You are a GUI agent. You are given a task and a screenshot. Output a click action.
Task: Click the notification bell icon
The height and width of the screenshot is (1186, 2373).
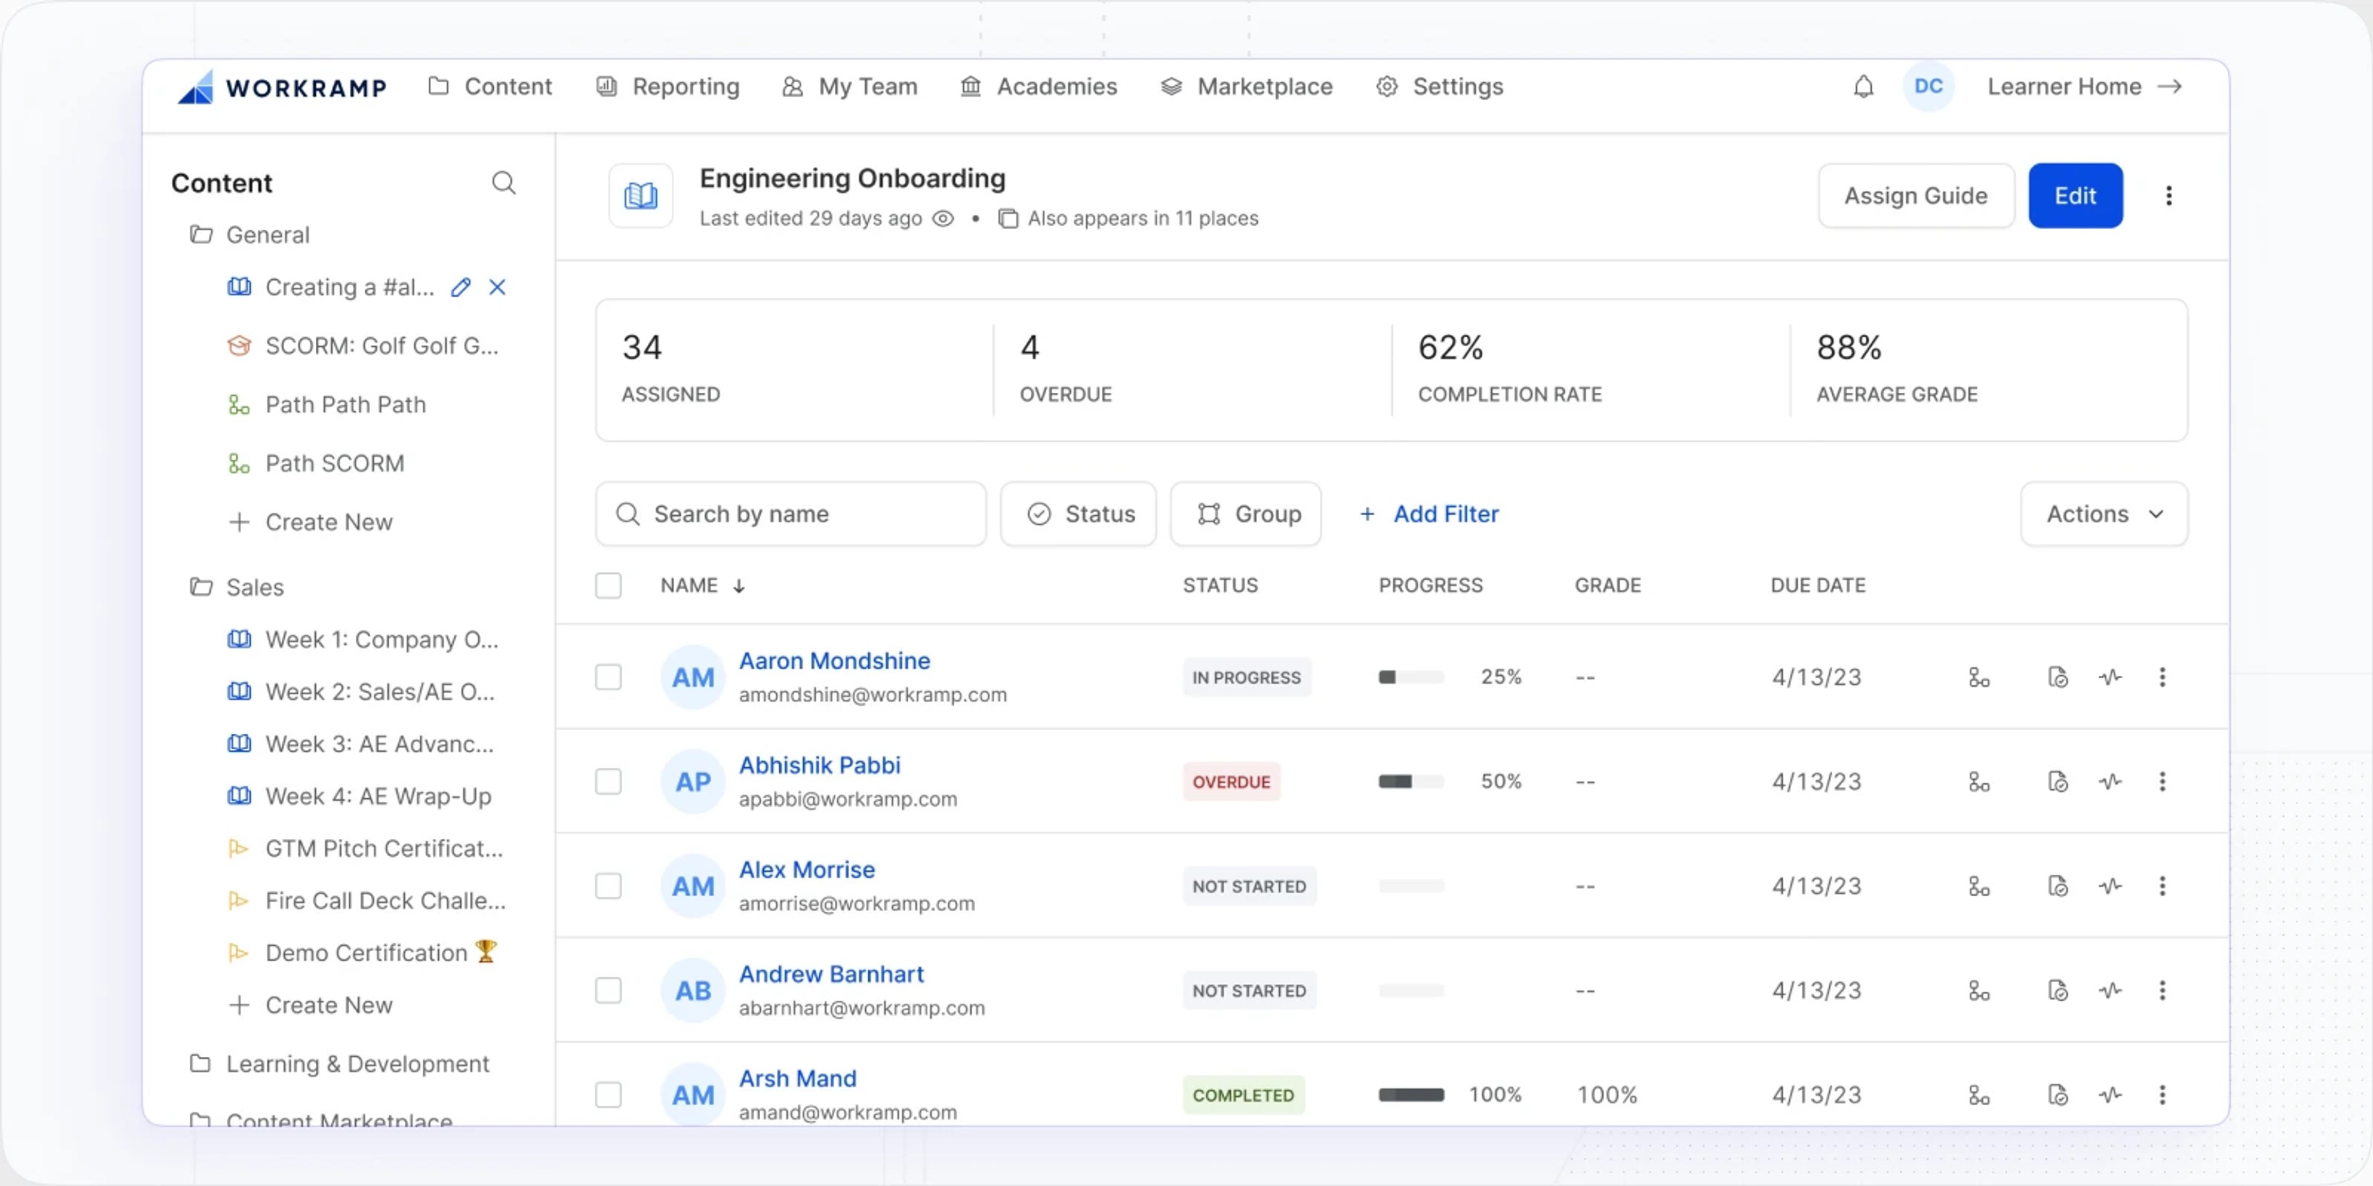tap(1863, 86)
